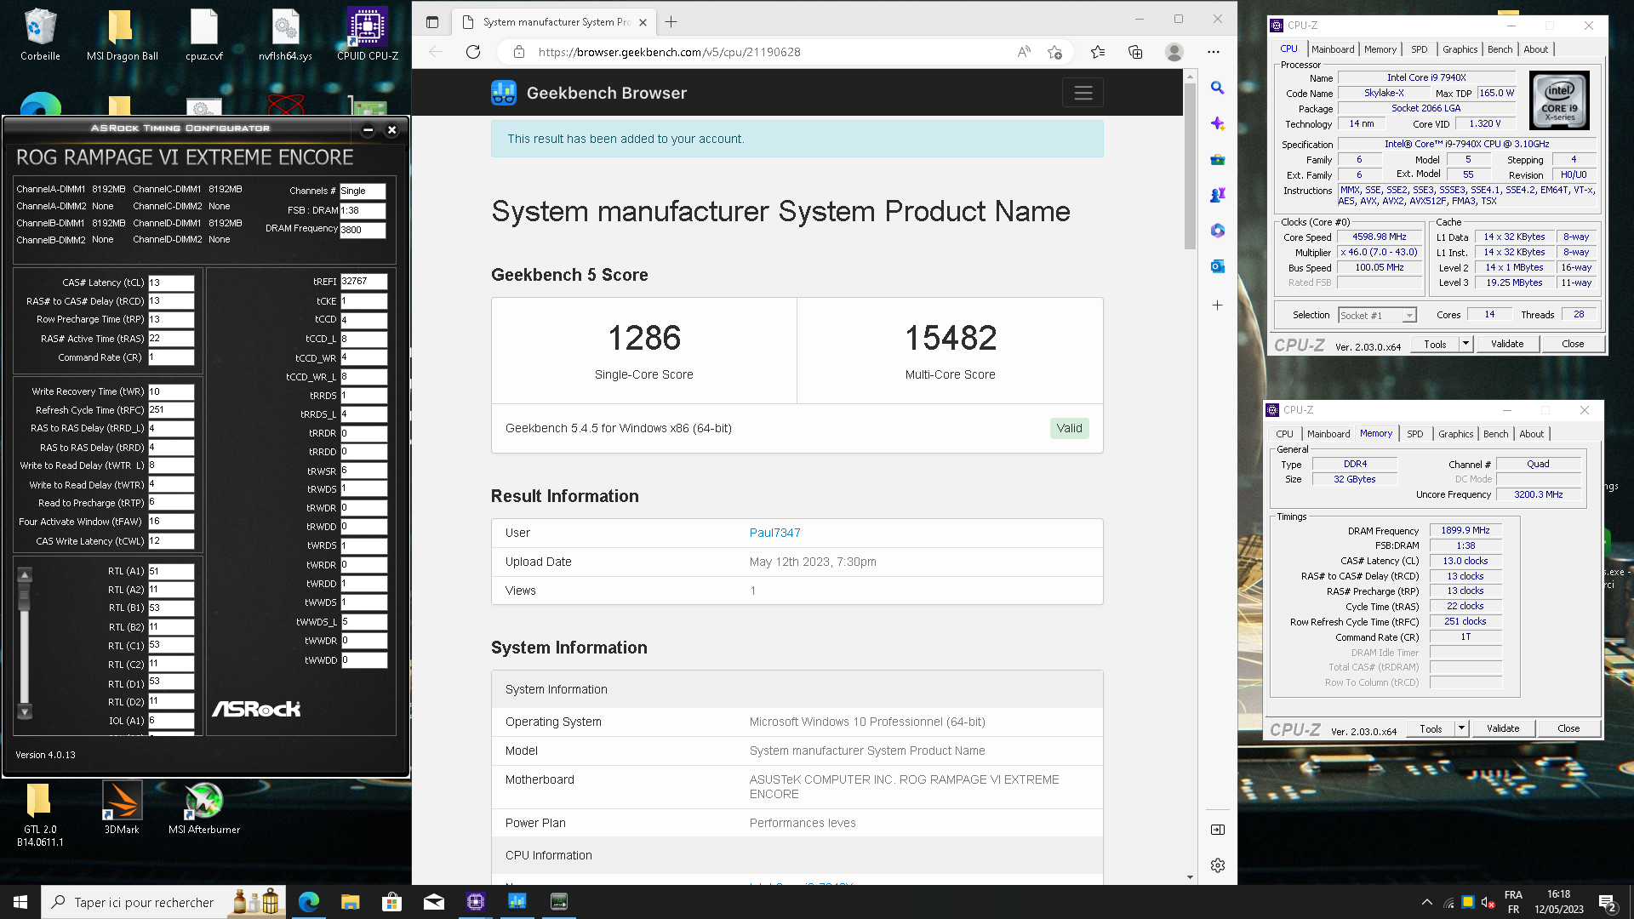Open File Explorer from taskbar
1634x919 pixels.
351,902
